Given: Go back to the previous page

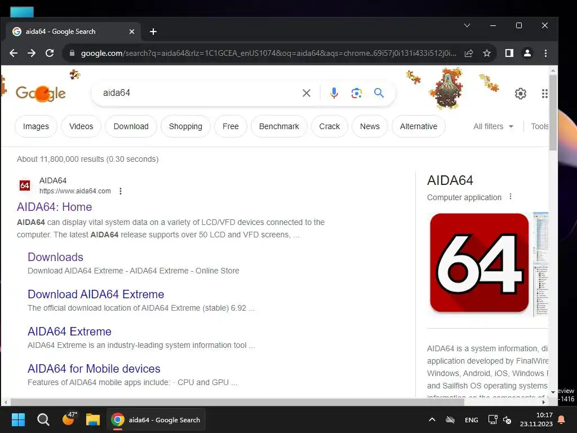Looking at the screenshot, I should [x=14, y=53].
